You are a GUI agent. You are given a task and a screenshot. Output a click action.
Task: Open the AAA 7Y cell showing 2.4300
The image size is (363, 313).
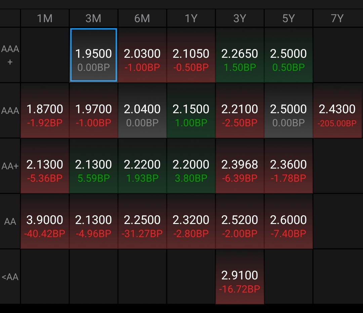pyautogui.click(x=337, y=110)
